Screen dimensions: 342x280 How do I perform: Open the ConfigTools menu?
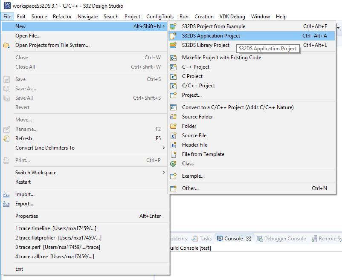160,16
